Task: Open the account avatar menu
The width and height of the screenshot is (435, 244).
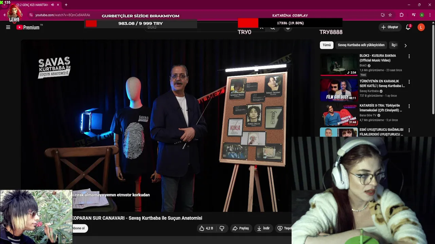Action: (x=421, y=27)
